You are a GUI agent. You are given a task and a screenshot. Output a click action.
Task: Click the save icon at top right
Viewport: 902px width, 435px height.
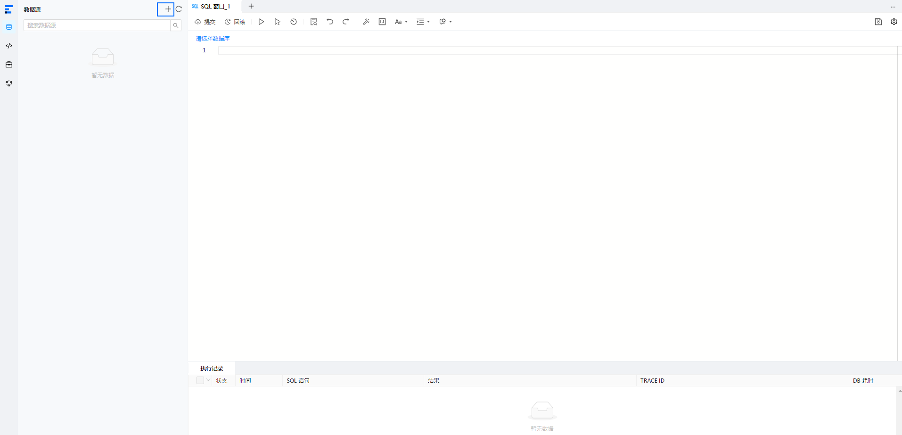tap(878, 22)
